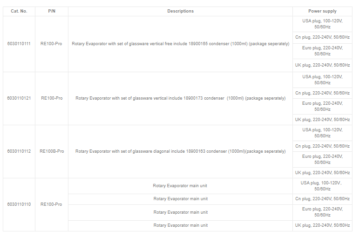Image resolution: width=359 pixels, height=237 pixels.
Task: Click the Cat. No. column header
Action: coord(19,11)
